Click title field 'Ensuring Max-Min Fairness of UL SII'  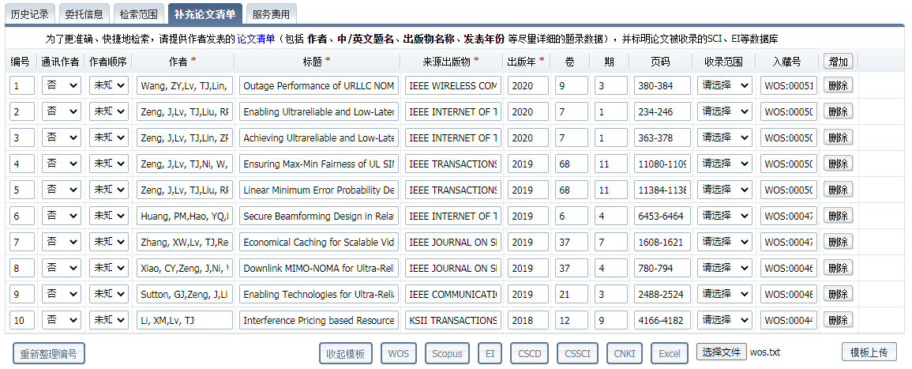click(x=319, y=164)
